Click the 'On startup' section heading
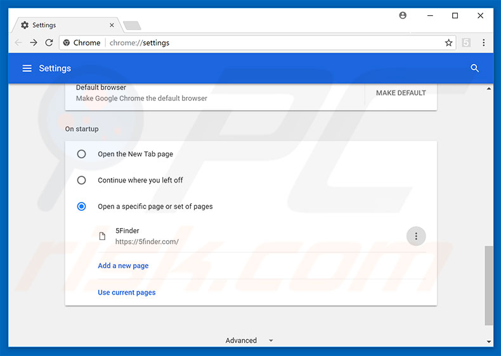 coord(82,129)
